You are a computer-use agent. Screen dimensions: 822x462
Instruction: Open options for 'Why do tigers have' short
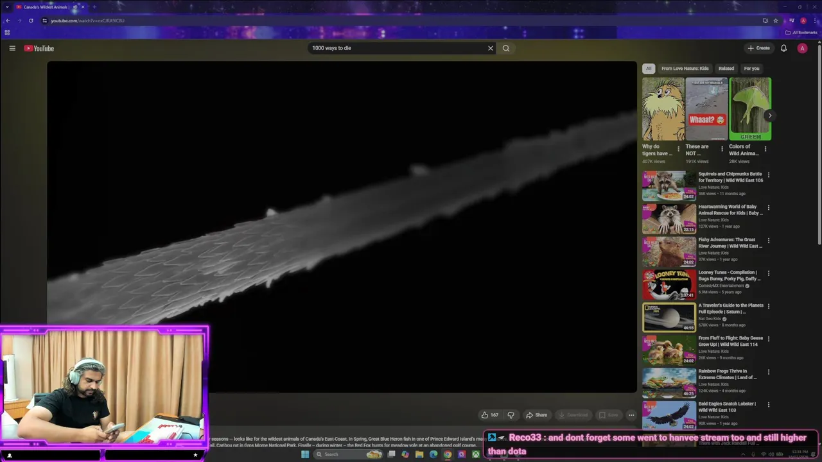[x=678, y=149]
